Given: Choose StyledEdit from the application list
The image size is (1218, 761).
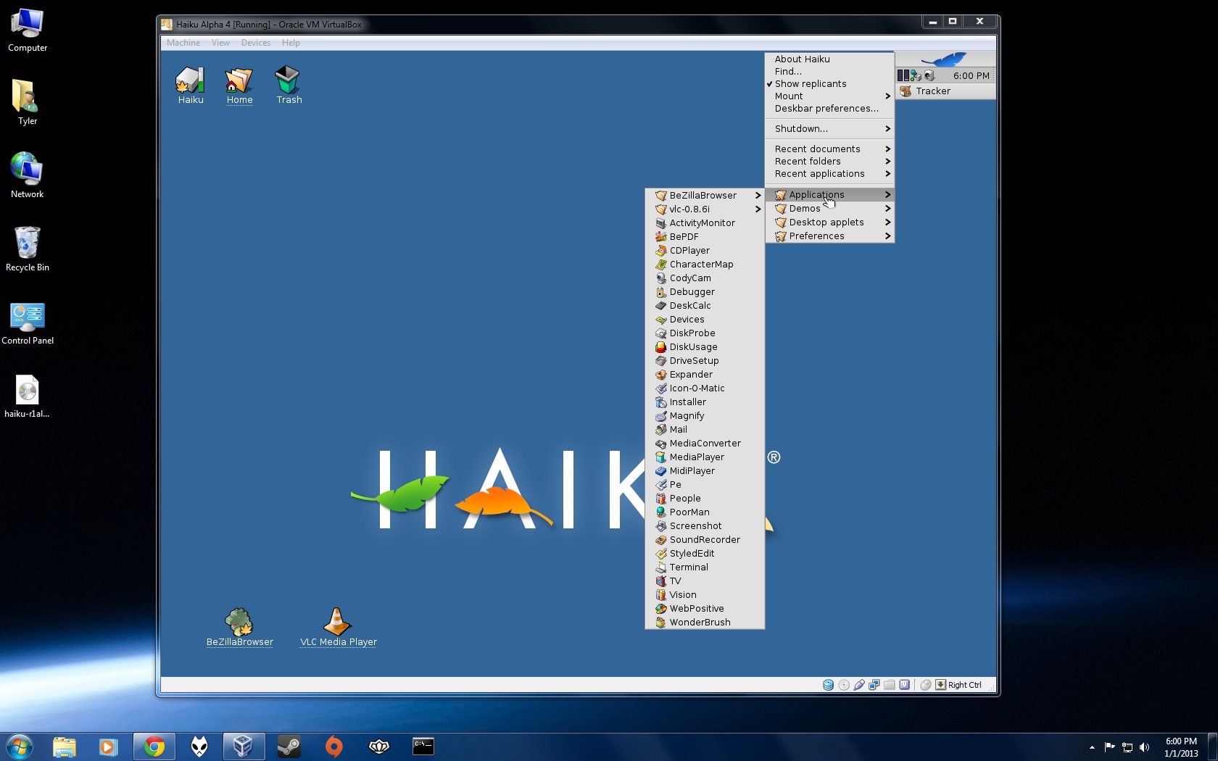Looking at the screenshot, I should (x=692, y=554).
